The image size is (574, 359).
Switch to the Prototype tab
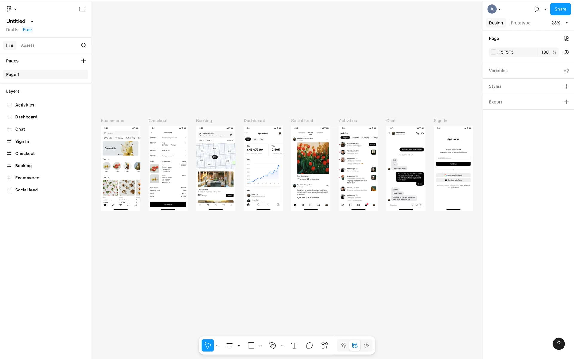[520, 23]
